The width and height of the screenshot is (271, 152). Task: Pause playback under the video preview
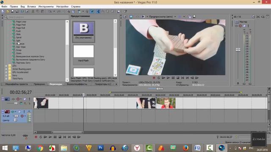point(173,78)
